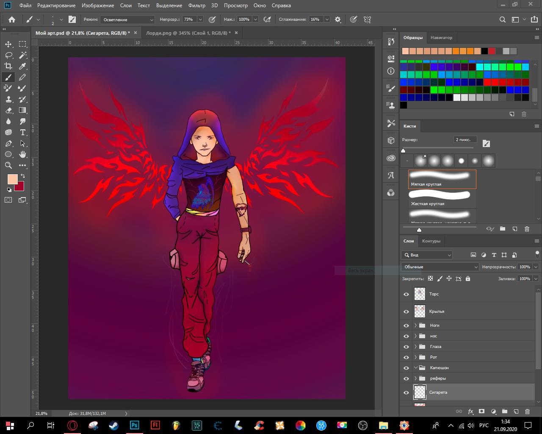This screenshot has width=542, height=434.
Task: Select the Gradient tool
Action: (x=22, y=110)
